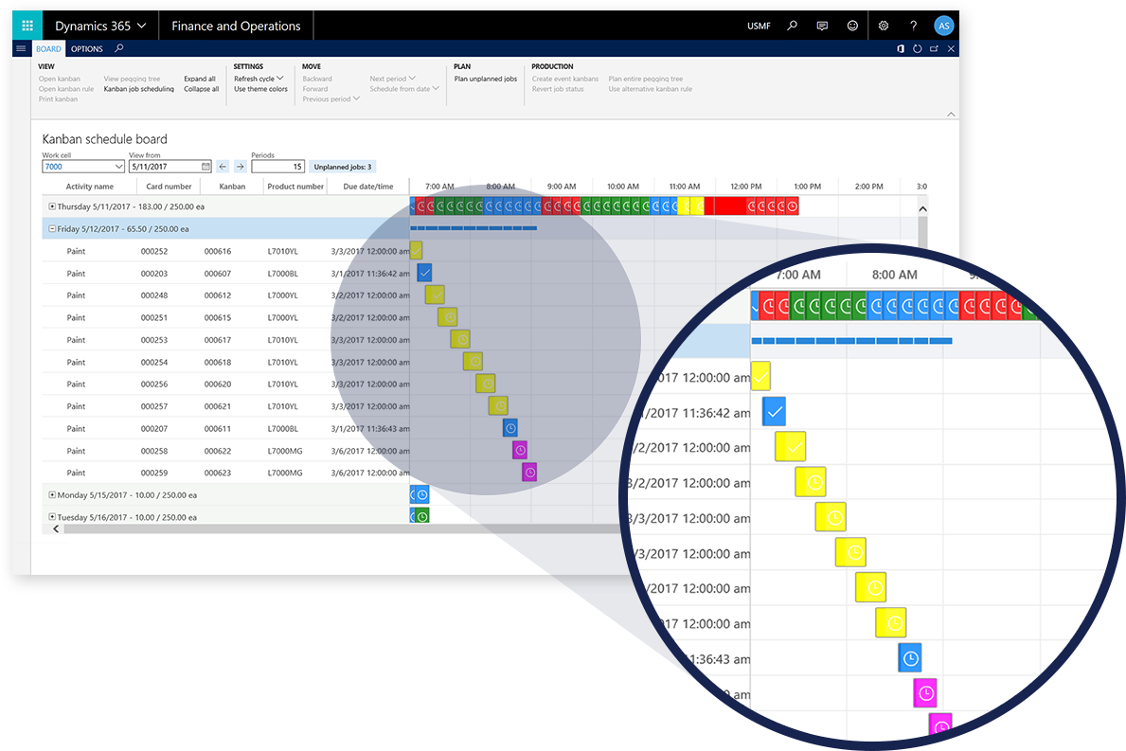The width and height of the screenshot is (1126, 751).
Task: Switch to the OPTIONS tab
Action: click(x=87, y=49)
